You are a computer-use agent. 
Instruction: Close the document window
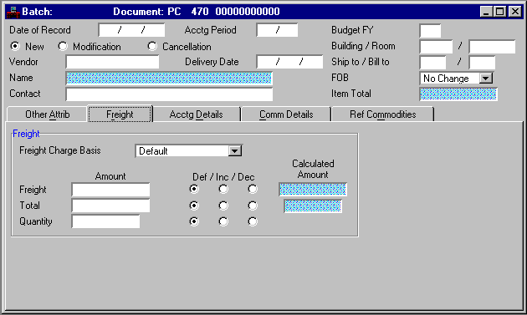pos(514,12)
